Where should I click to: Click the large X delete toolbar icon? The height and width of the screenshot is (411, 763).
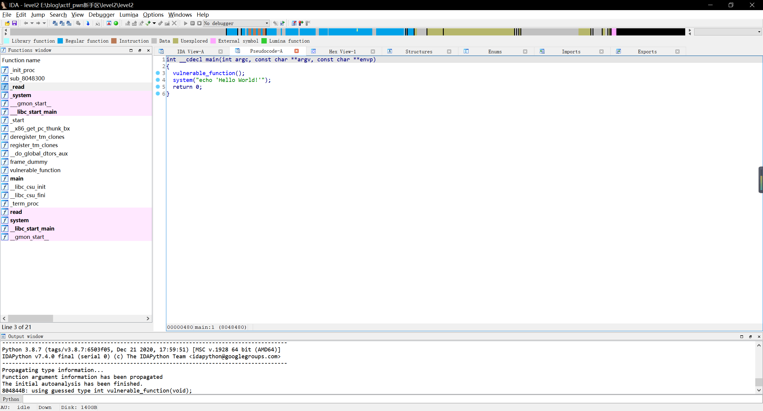(x=174, y=23)
